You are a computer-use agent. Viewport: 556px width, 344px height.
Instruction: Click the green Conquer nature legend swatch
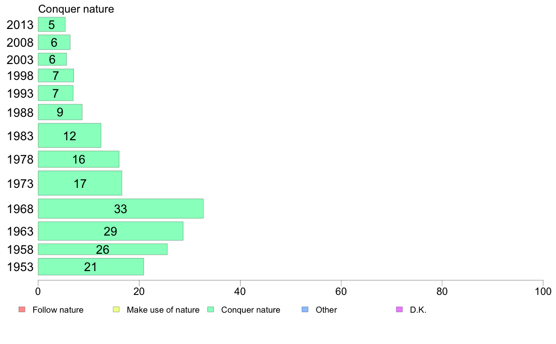click(211, 309)
